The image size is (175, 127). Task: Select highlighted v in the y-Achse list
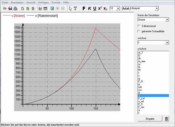153,96
